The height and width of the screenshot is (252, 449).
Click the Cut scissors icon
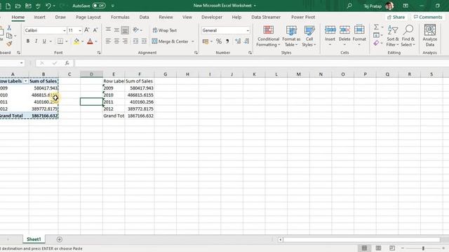point(9,28)
